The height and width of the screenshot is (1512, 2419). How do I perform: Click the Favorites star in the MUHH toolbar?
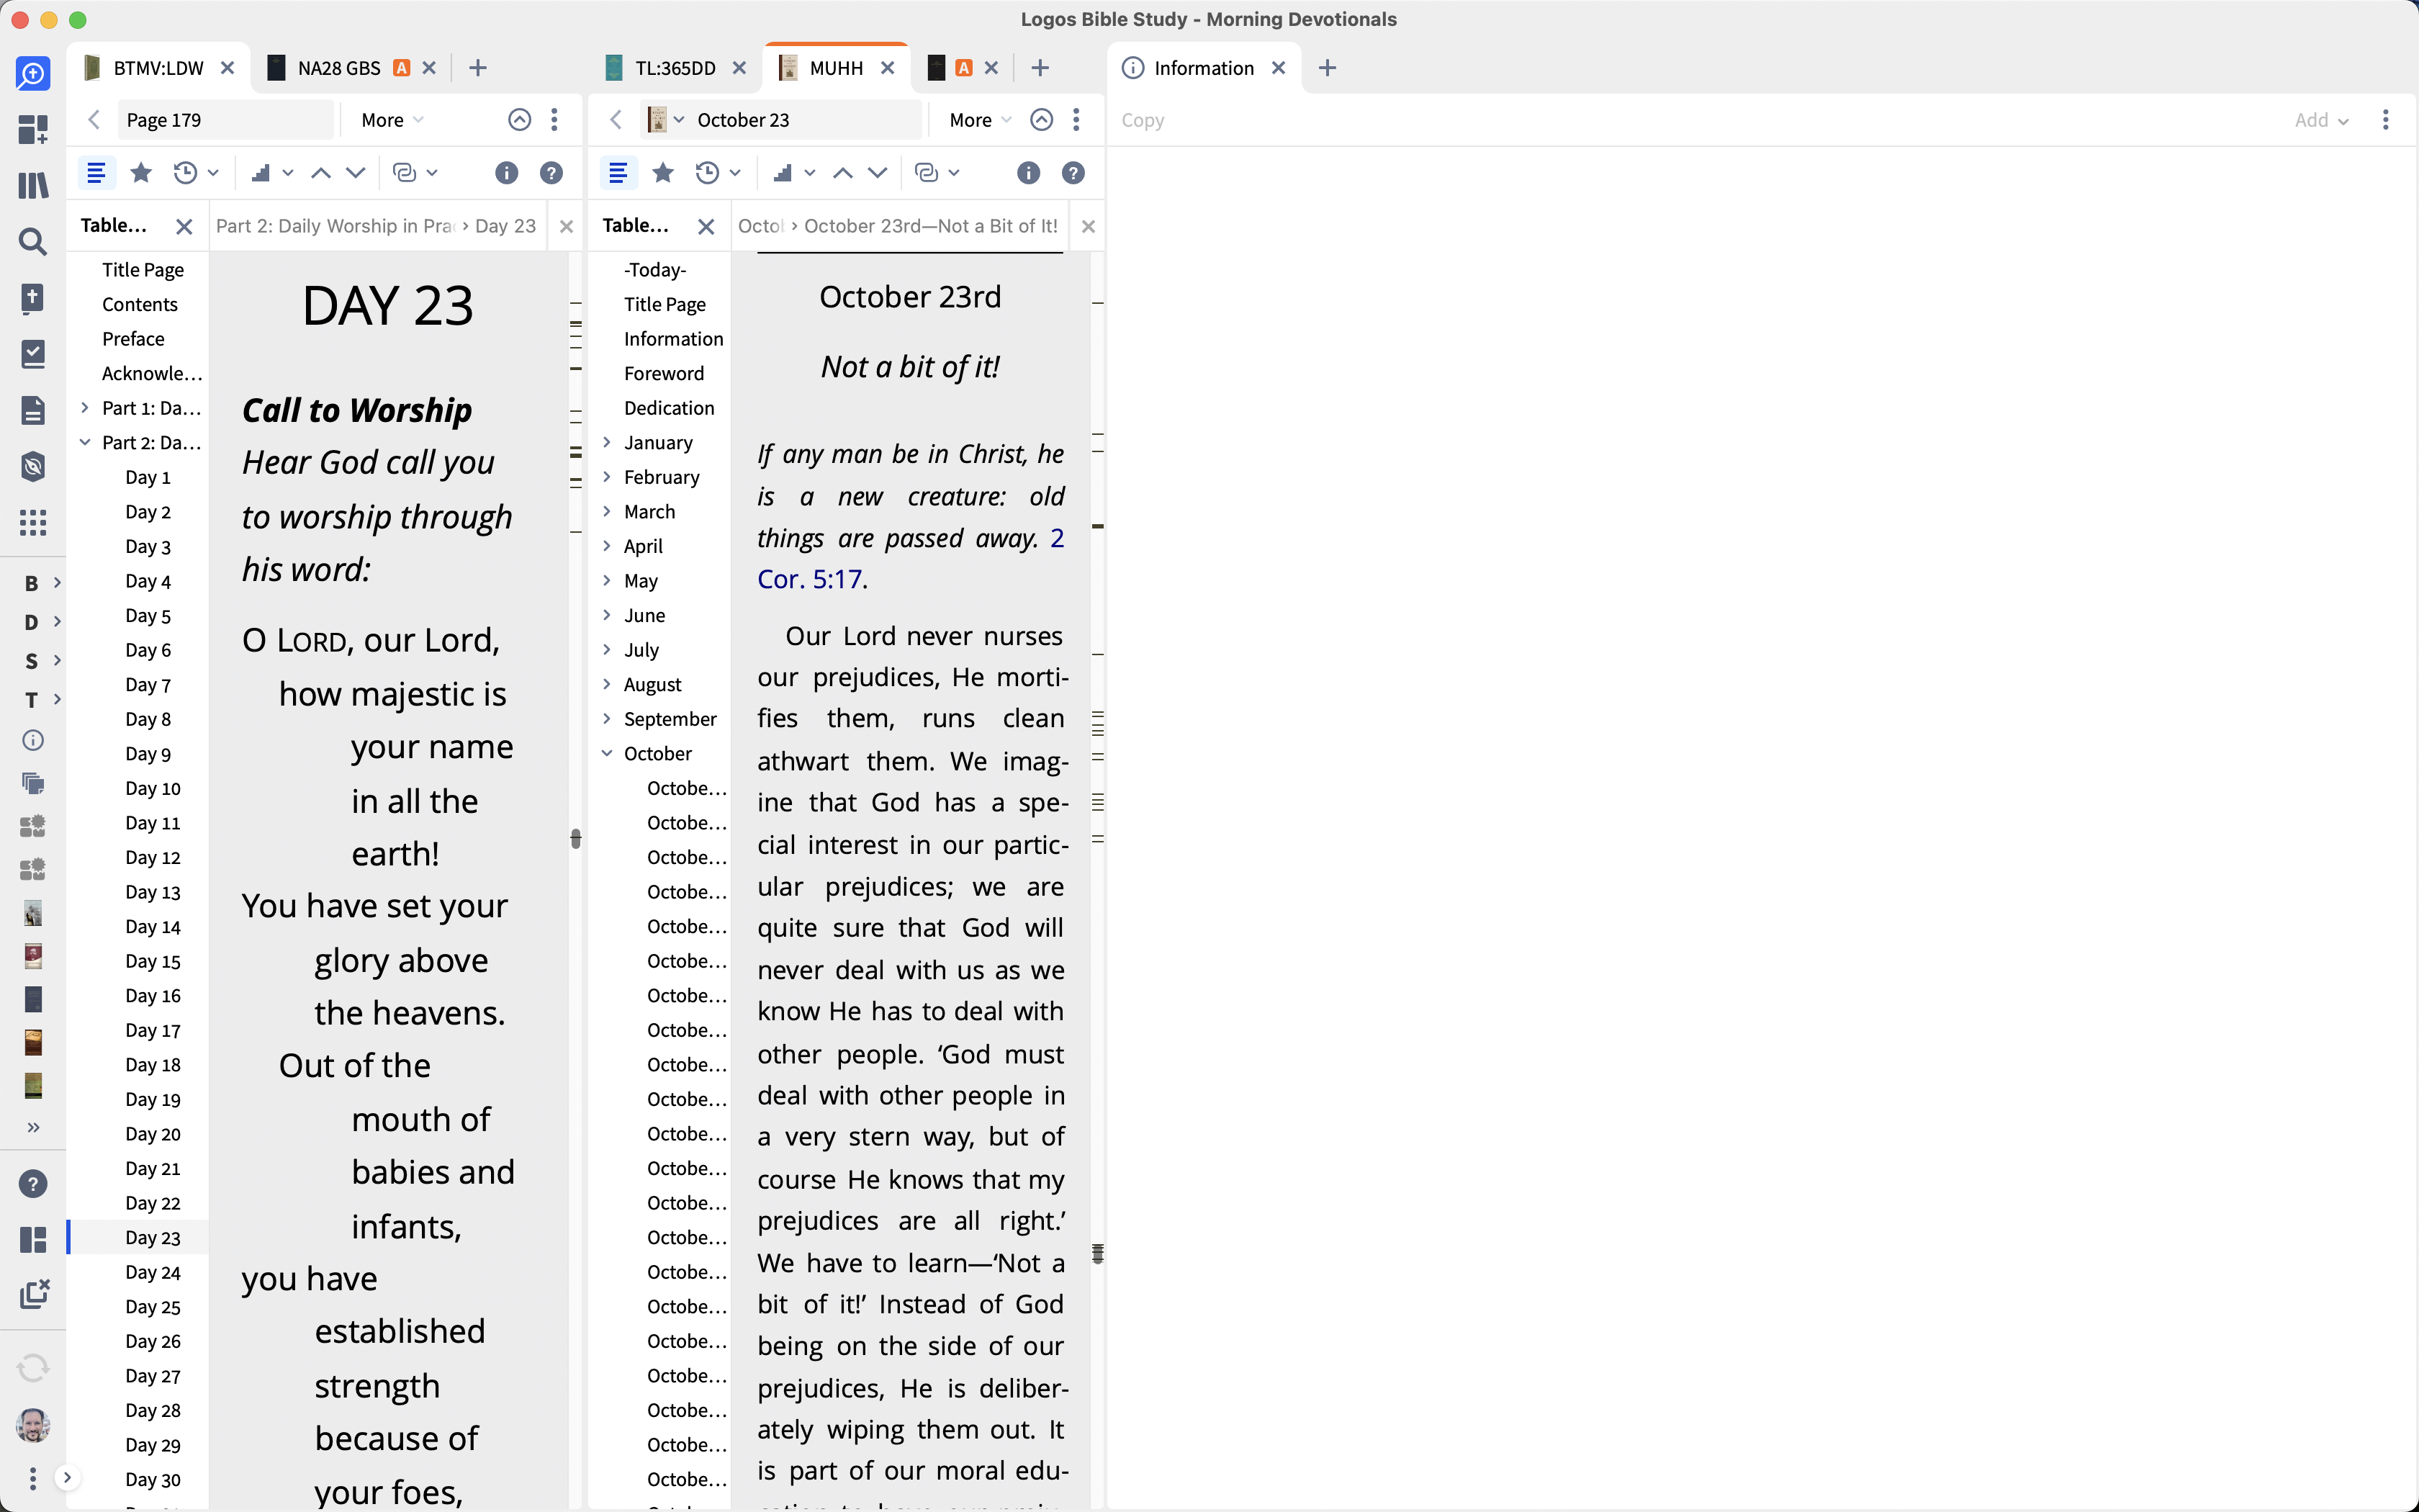click(x=663, y=173)
